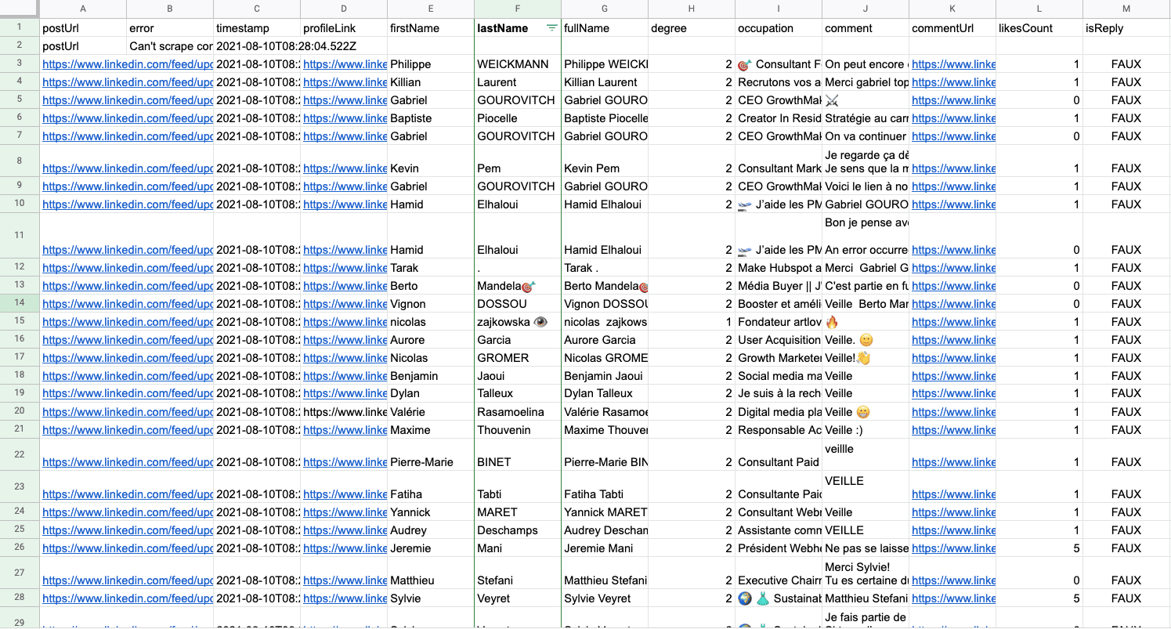Image resolution: width=1171 pixels, height=629 pixels.
Task: Open the lastName column filter icon
Action: 551,28
